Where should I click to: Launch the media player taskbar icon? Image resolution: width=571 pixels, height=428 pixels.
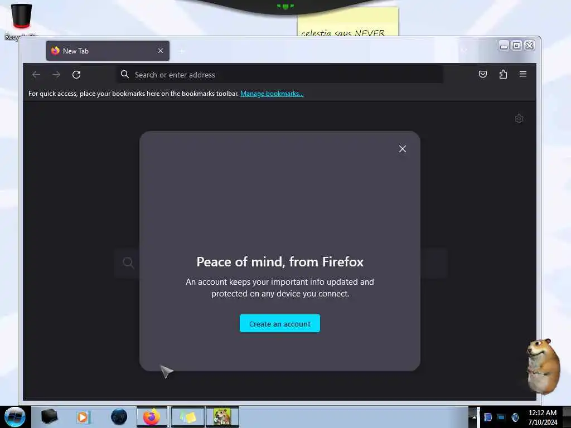click(x=83, y=417)
